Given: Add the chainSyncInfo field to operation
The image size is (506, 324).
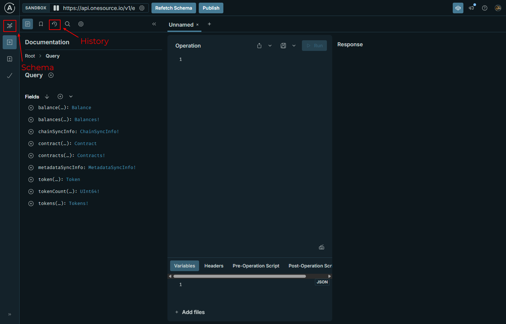Looking at the screenshot, I should click(31, 132).
